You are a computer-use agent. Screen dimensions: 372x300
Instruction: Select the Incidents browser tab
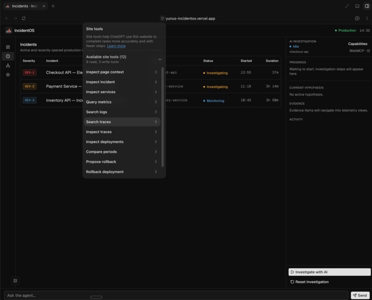(25, 6)
